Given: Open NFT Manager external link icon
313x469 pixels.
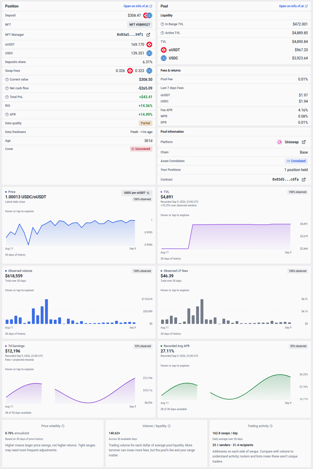Looking at the screenshot, I should 148,35.
